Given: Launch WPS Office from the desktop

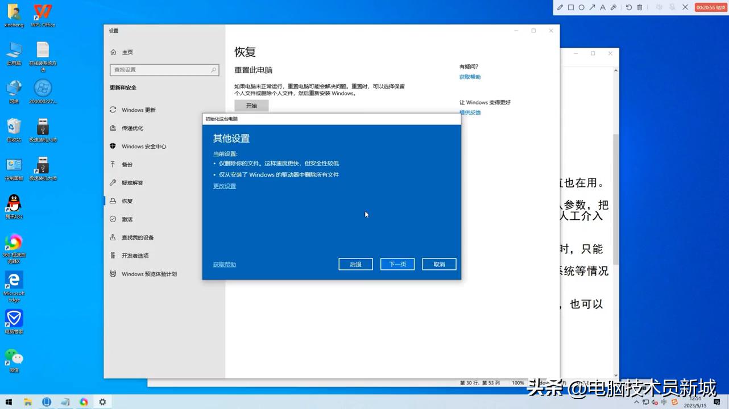Looking at the screenshot, I should coord(42,12).
